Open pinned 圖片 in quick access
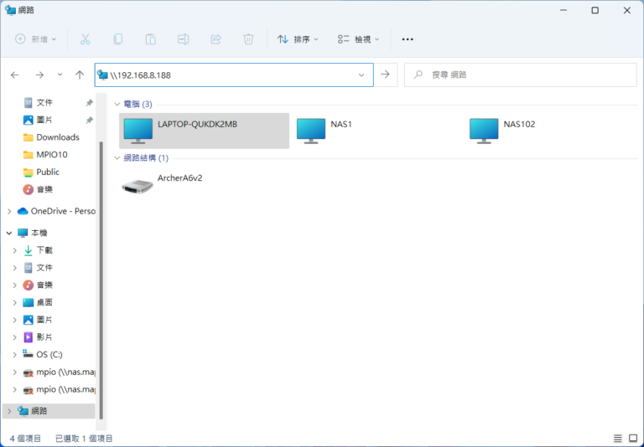The width and height of the screenshot is (644, 447). (44, 120)
